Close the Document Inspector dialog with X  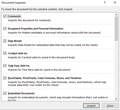115,2
